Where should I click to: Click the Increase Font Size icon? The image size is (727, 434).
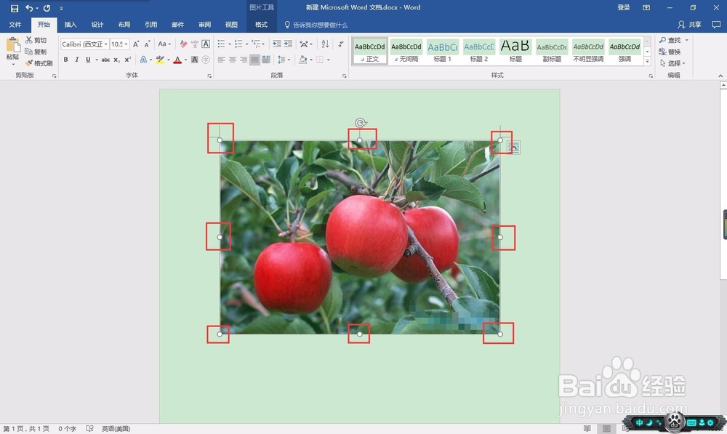tap(136, 44)
